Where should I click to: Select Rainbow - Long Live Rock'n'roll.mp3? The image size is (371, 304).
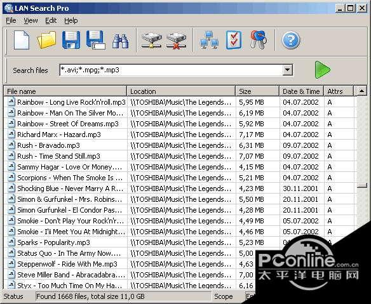[71, 102]
